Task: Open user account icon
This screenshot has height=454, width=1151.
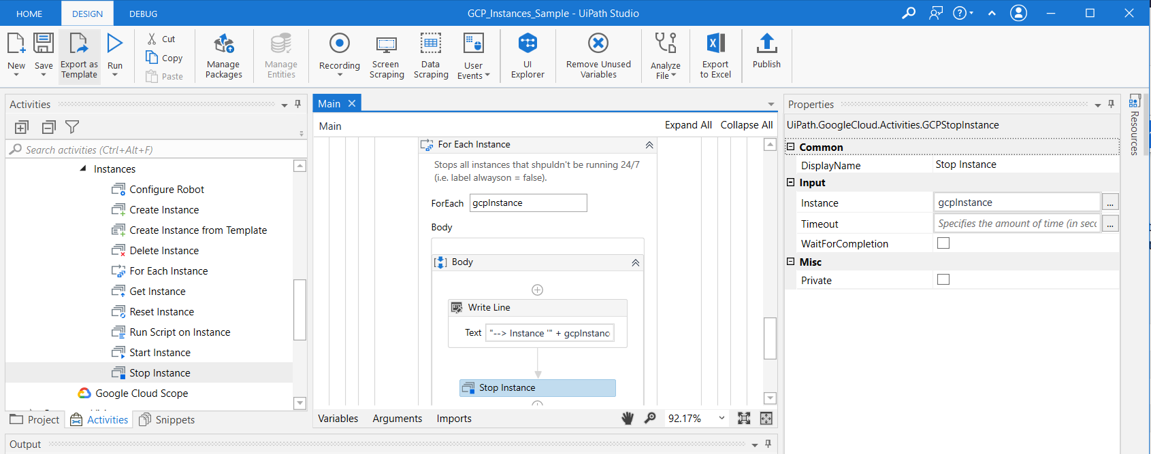Action: pos(1018,13)
